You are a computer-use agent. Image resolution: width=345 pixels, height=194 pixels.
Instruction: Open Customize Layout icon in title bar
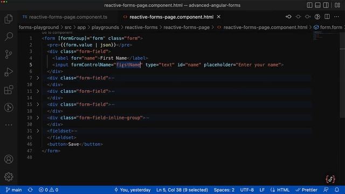[337, 5]
